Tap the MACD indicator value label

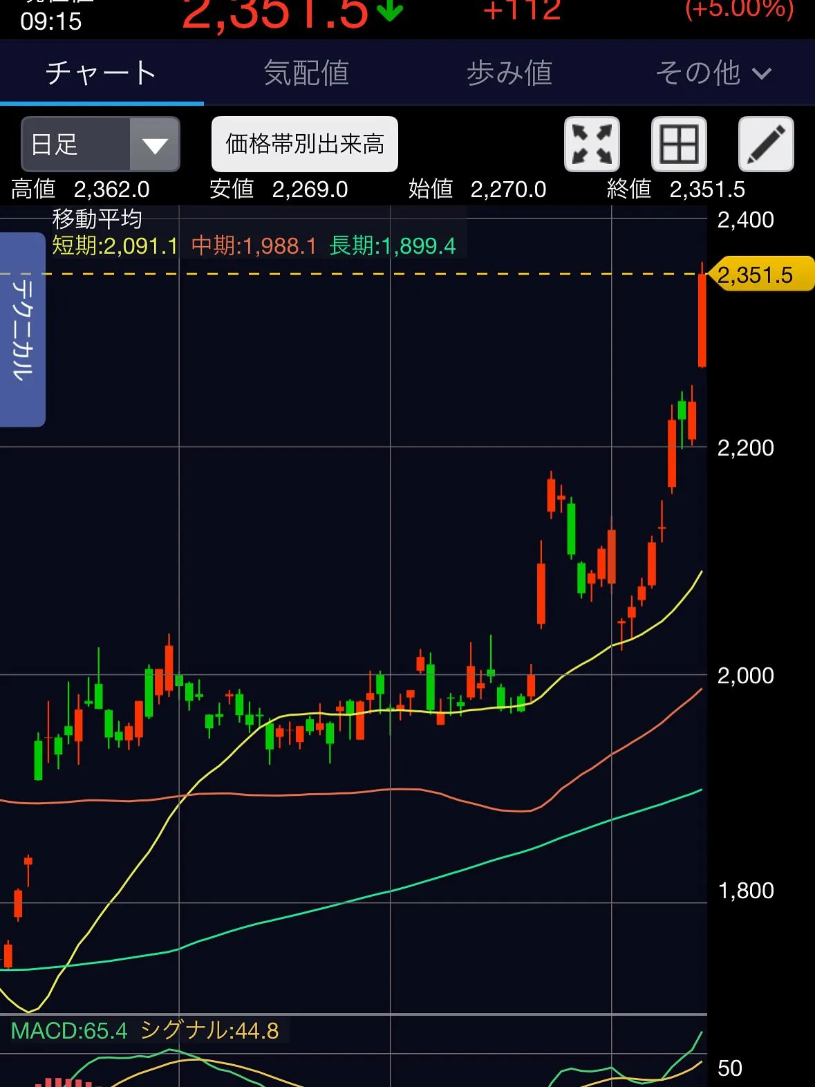coord(69,1031)
